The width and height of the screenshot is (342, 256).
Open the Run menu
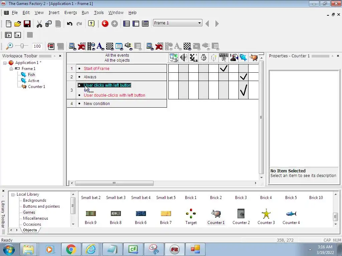click(85, 13)
